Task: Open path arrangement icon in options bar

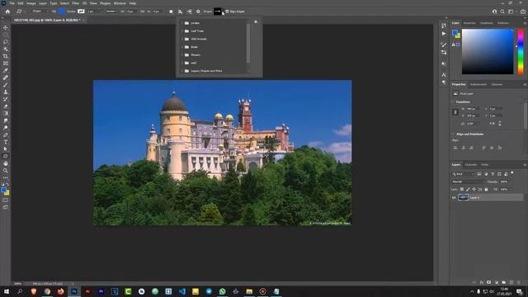Action: [189, 12]
